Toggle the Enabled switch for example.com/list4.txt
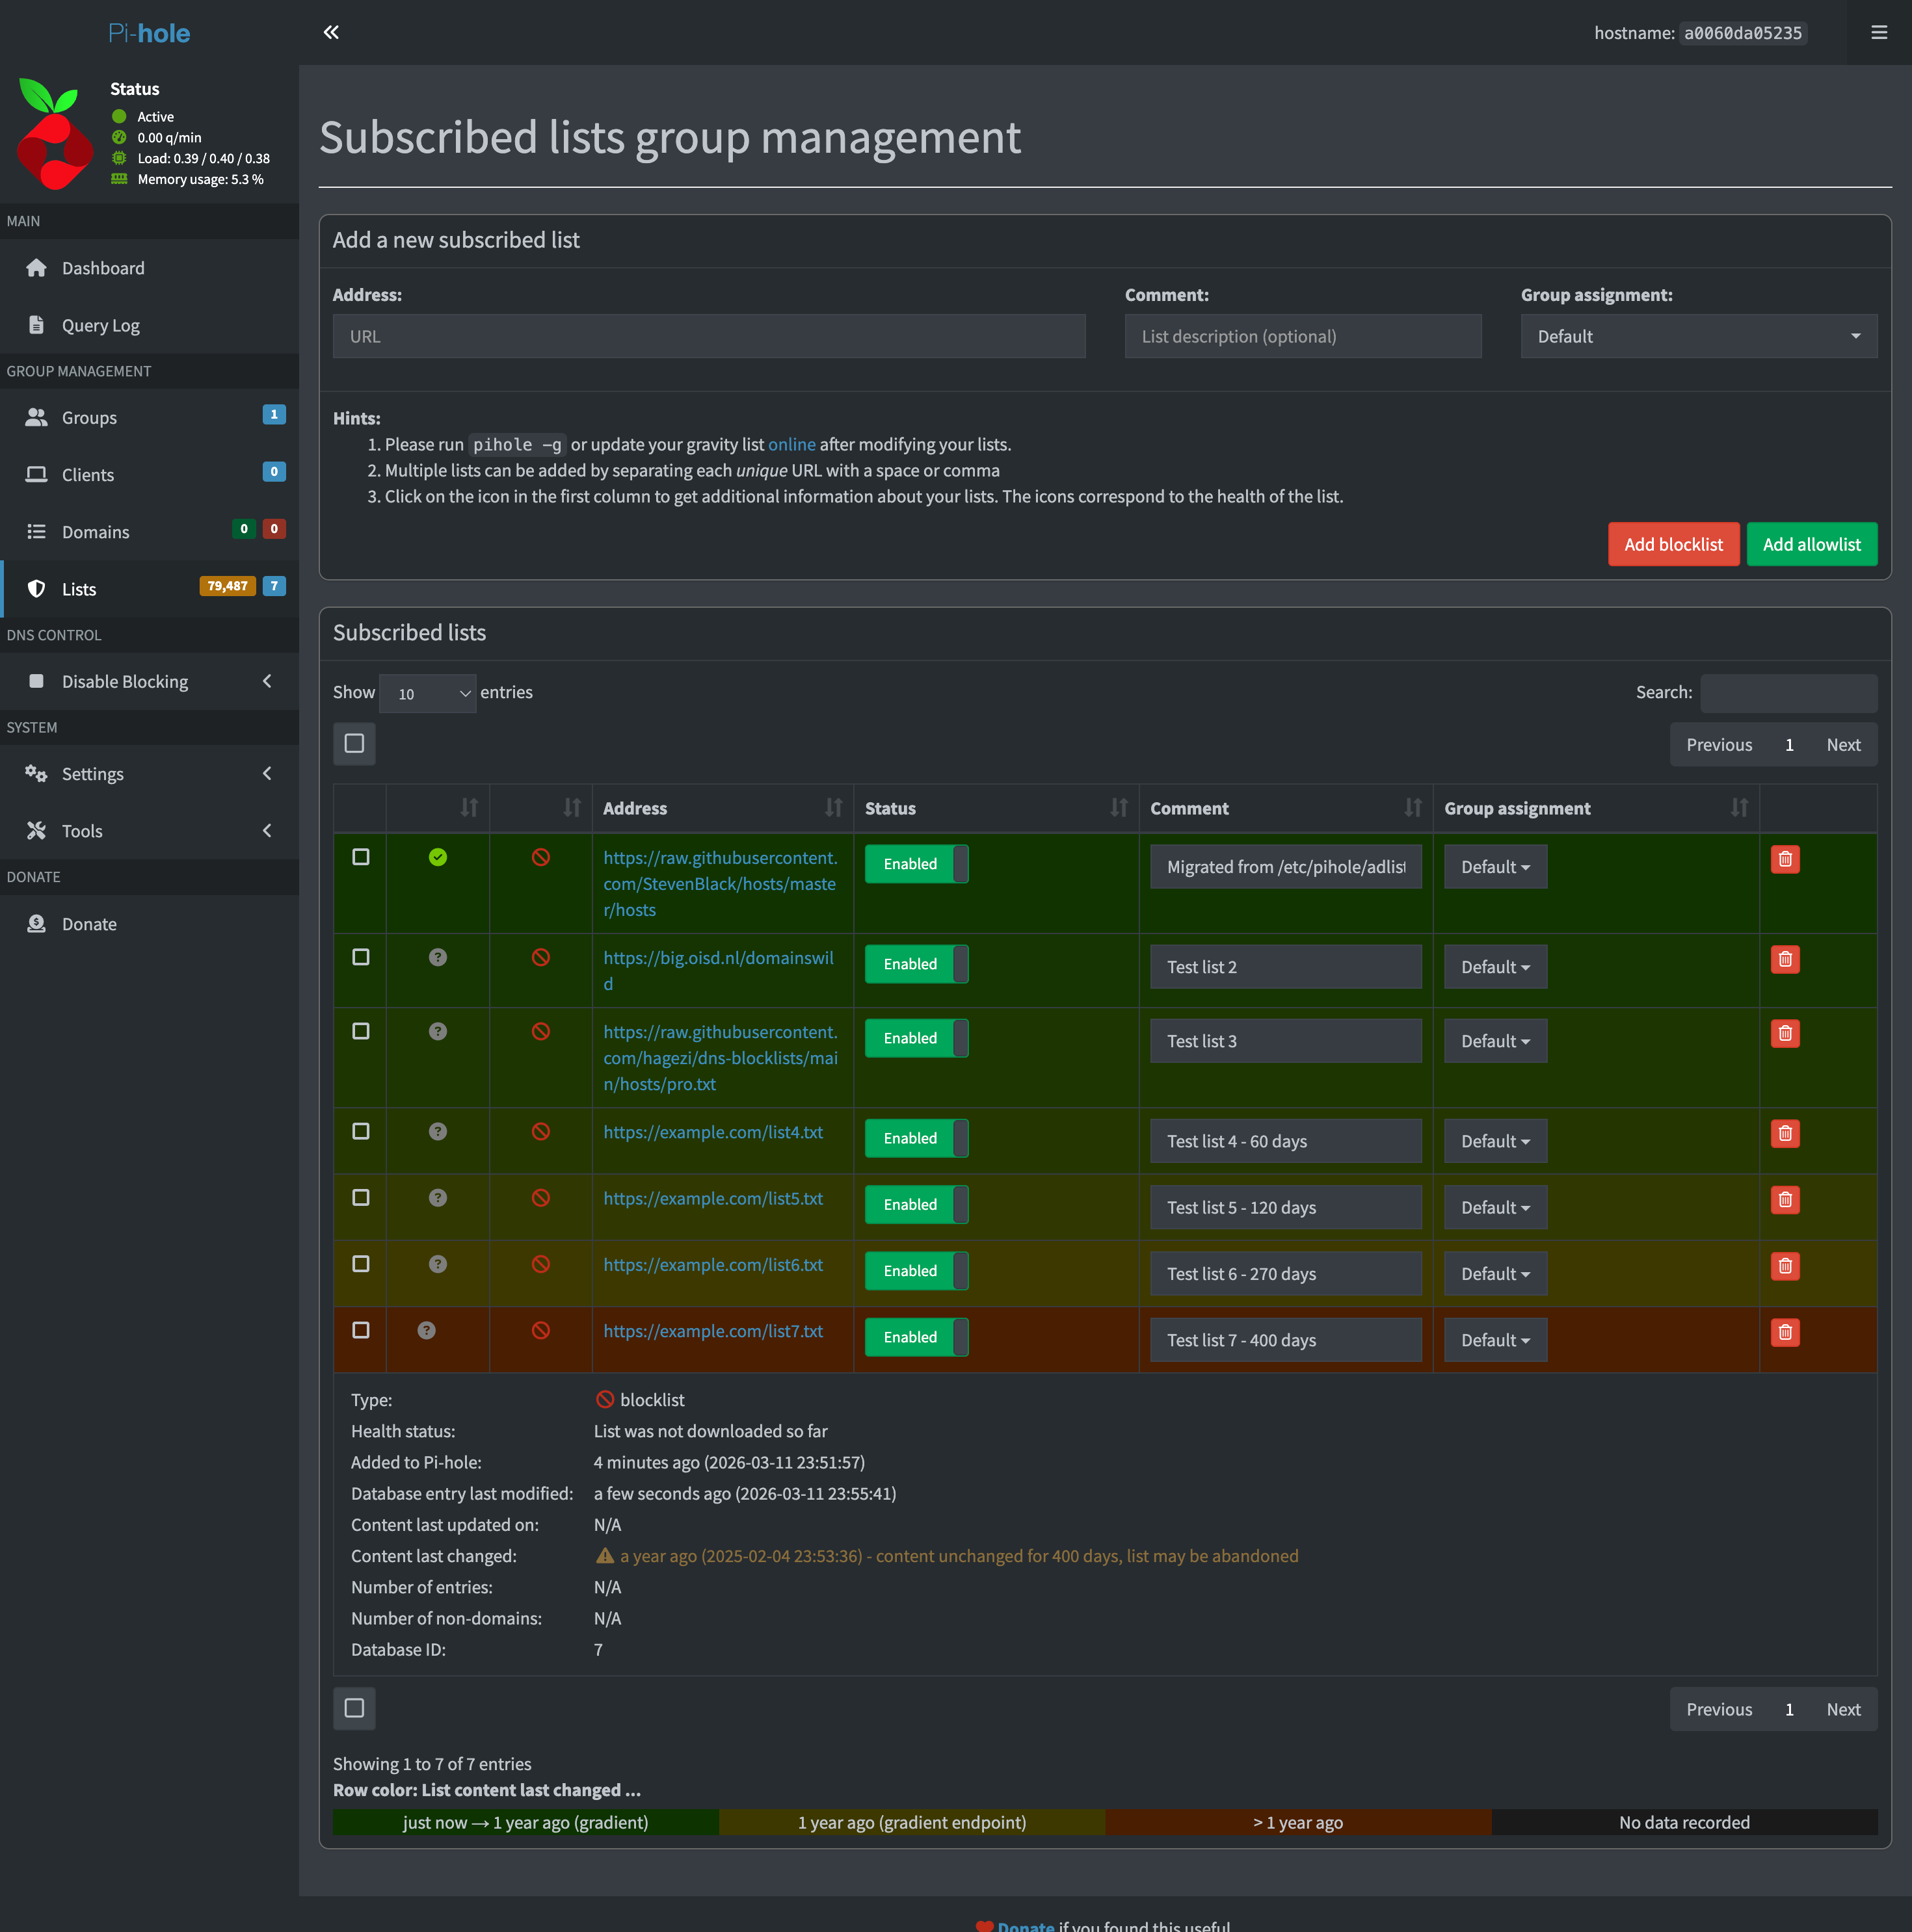 (916, 1138)
